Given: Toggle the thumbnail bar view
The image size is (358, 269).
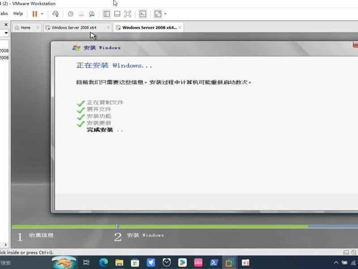Looking at the screenshot, I should [x=117, y=14].
